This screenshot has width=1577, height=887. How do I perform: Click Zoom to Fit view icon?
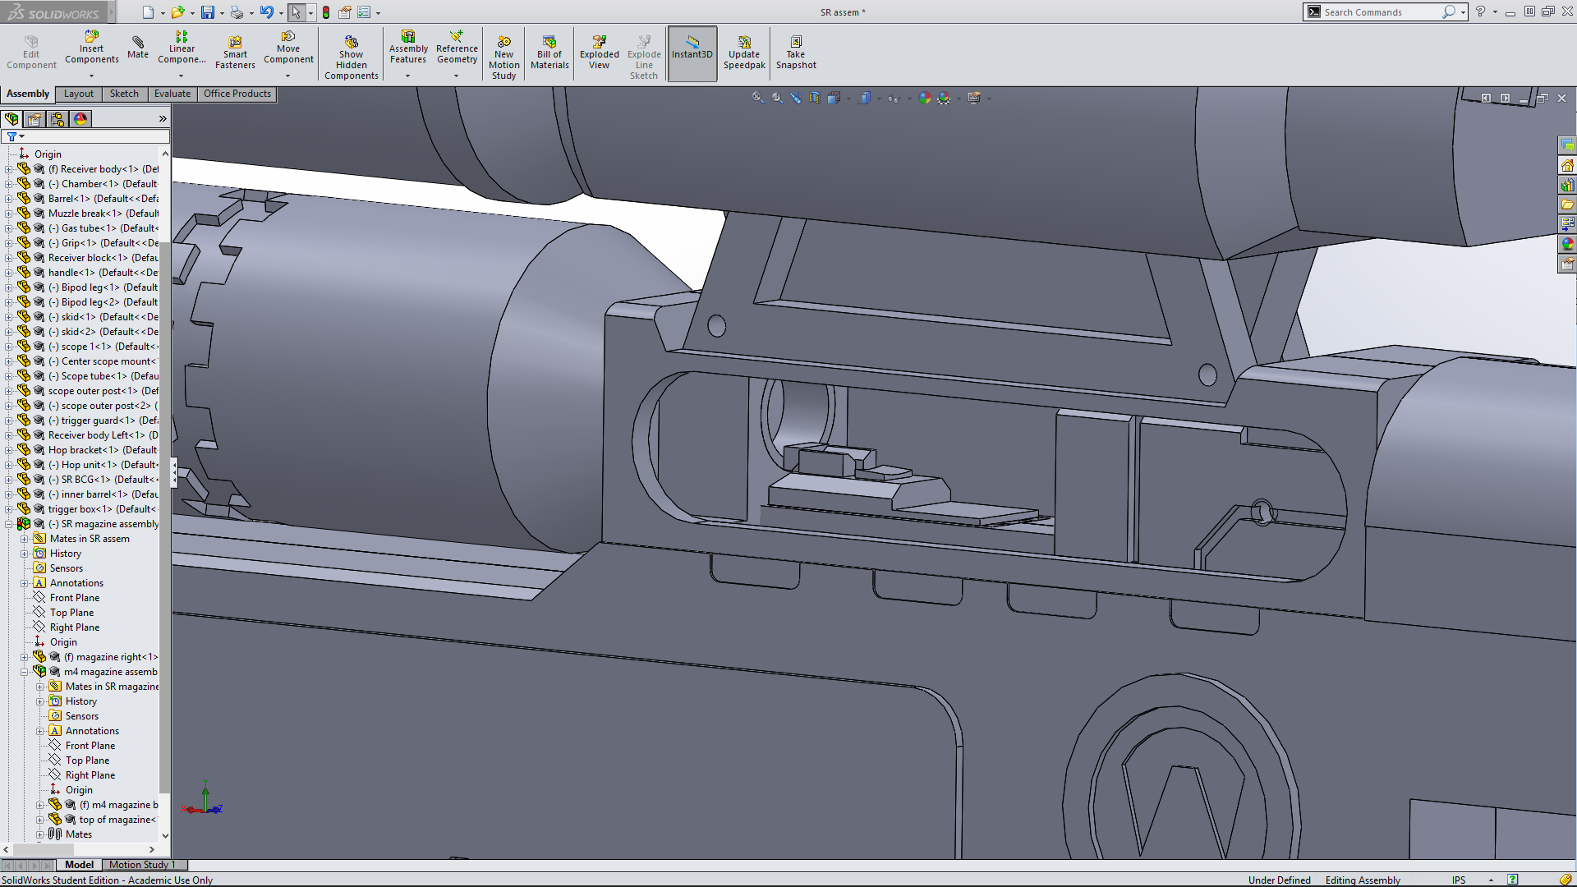click(757, 98)
